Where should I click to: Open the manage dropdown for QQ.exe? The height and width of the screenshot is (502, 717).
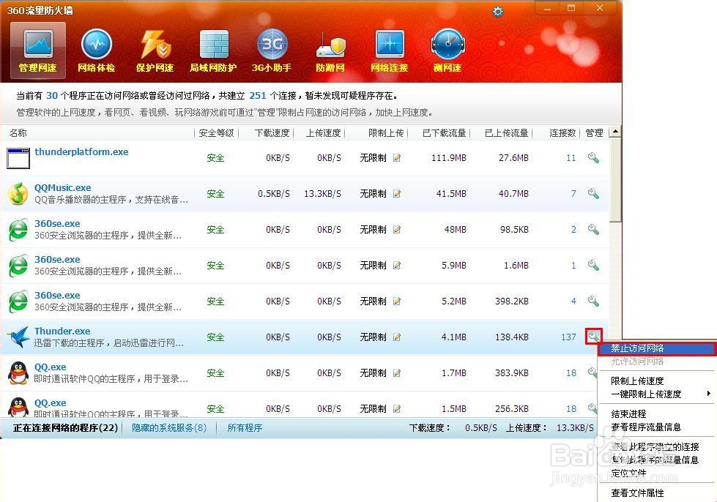point(593,372)
